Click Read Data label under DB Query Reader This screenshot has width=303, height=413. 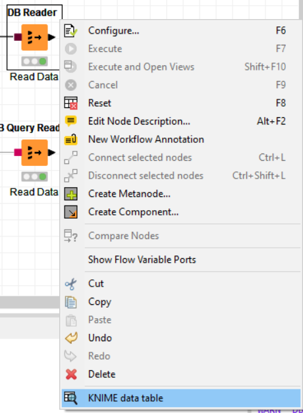34,192
